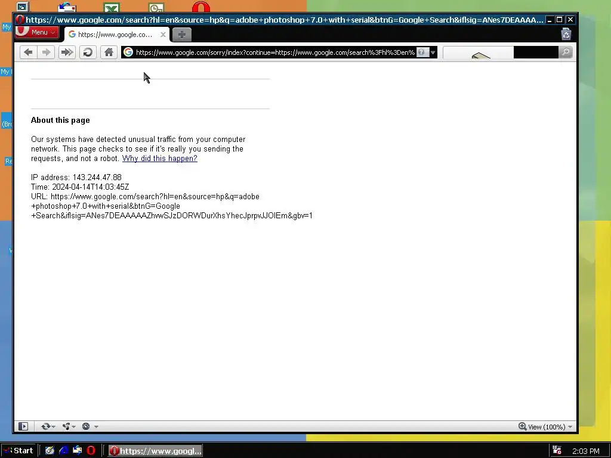The width and height of the screenshot is (611, 458).
Task: Go back with the Back arrow
Action: (28, 52)
